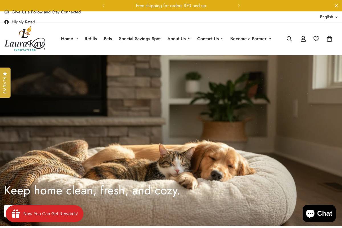Expand the About Us dropdown

coord(179,39)
